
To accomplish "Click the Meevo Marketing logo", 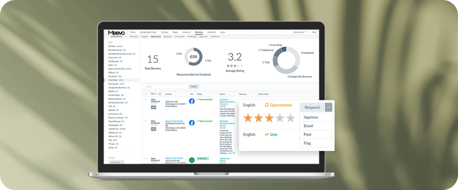I will [x=116, y=34].
